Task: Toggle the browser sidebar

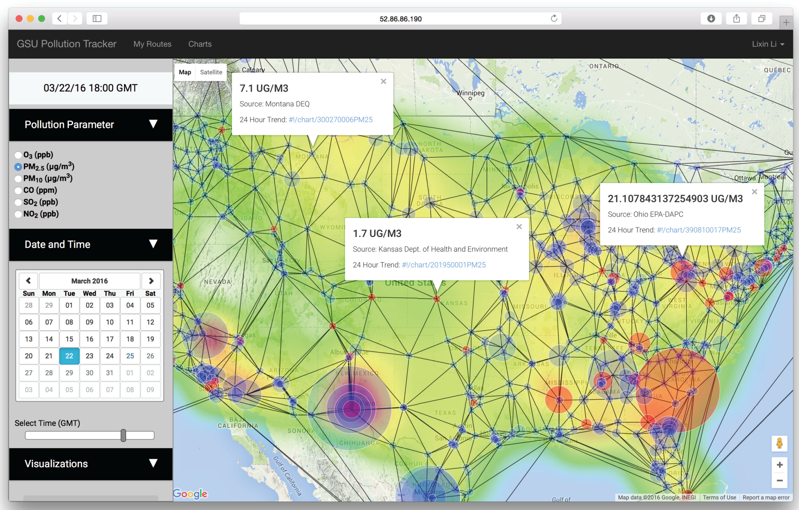Action: click(x=97, y=19)
